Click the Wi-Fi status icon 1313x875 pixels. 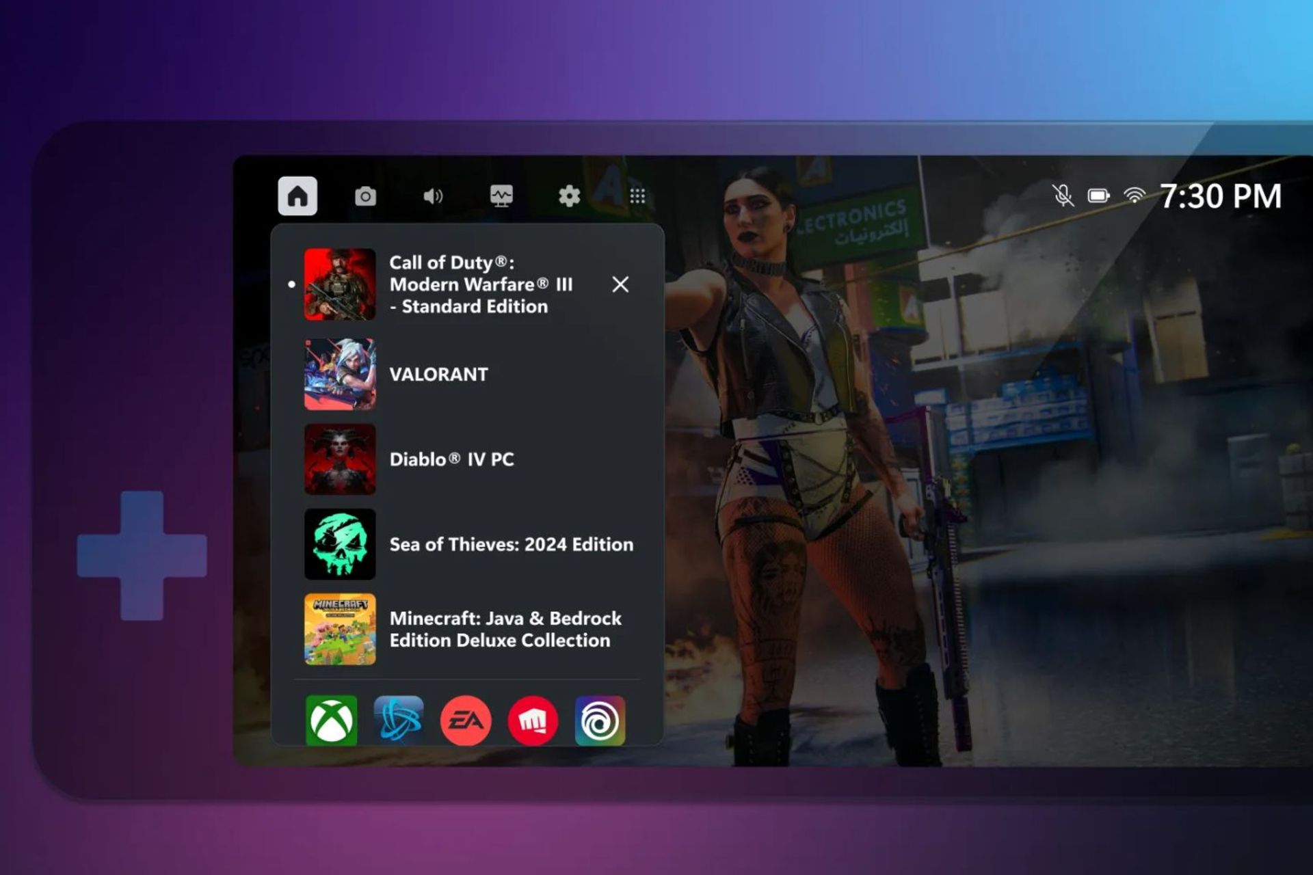(x=1134, y=196)
